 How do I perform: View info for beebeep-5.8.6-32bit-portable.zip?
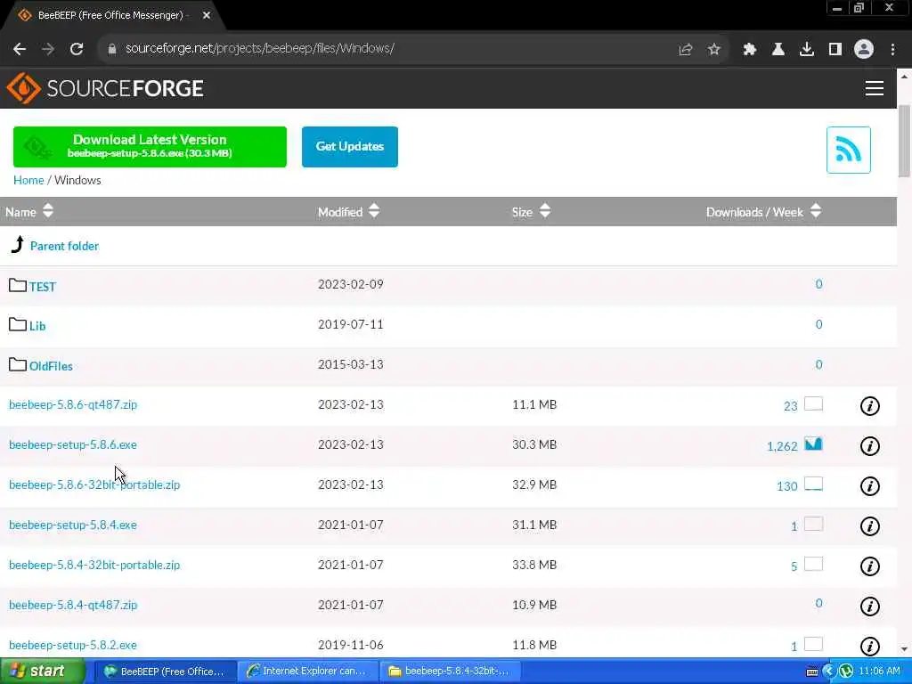[869, 486]
